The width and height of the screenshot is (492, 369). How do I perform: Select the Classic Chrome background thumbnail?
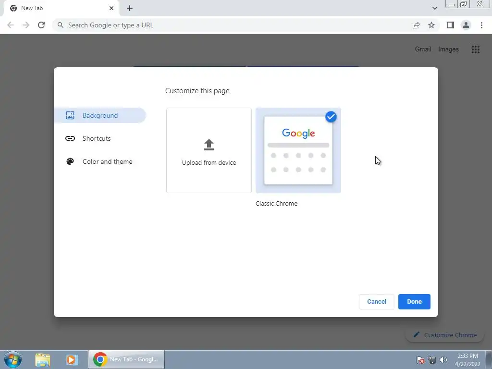(x=298, y=150)
